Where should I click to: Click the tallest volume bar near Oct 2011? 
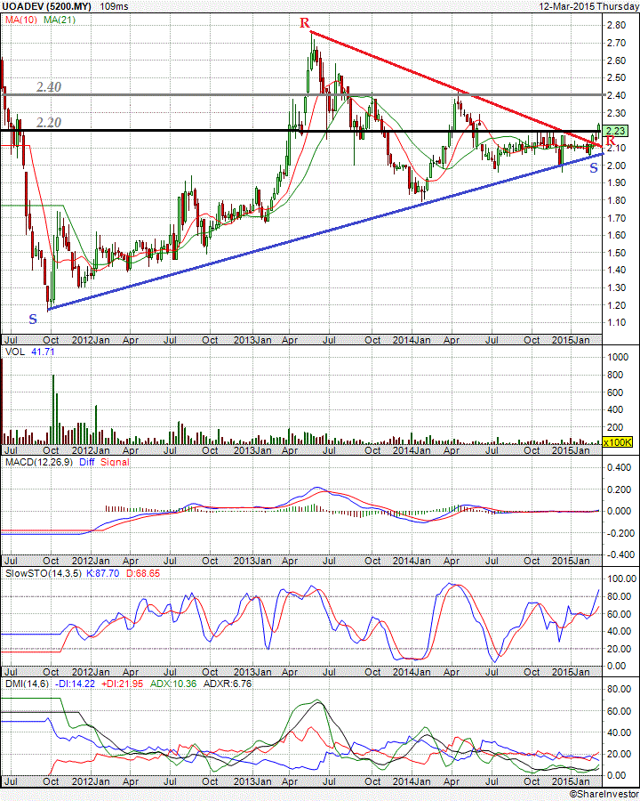pos(53,409)
